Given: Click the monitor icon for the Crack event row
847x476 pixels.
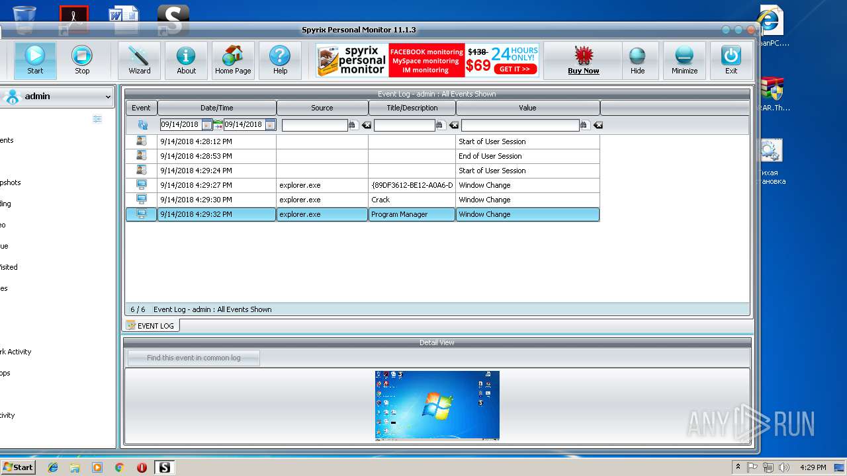Looking at the screenshot, I should tap(141, 199).
